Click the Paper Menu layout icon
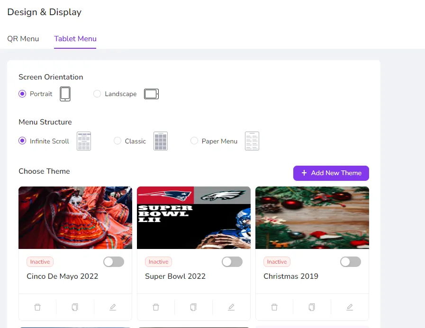Screen dimensions: 425x328 click(x=252, y=141)
